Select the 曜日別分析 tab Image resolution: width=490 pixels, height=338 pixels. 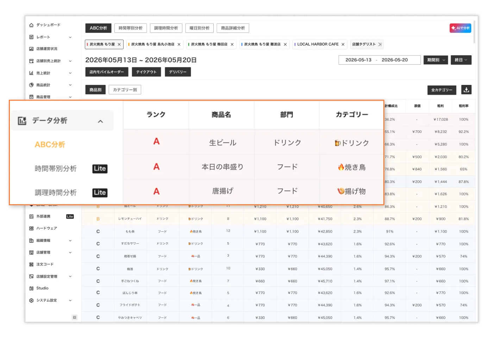point(200,28)
